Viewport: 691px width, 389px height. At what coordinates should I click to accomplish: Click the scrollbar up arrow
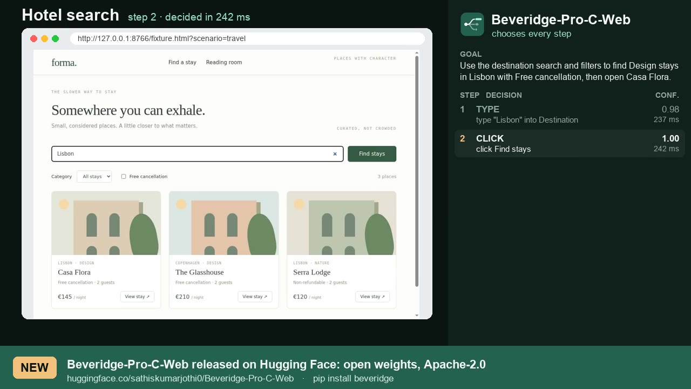417,53
